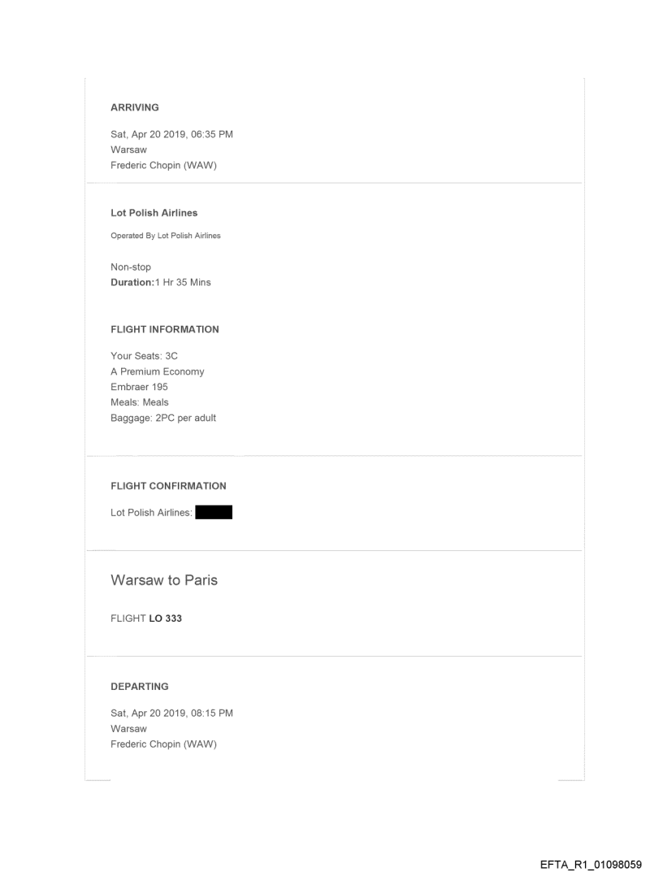The image size is (663, 872).
Task: Click the A Premium Economy text
Action: 157,371
